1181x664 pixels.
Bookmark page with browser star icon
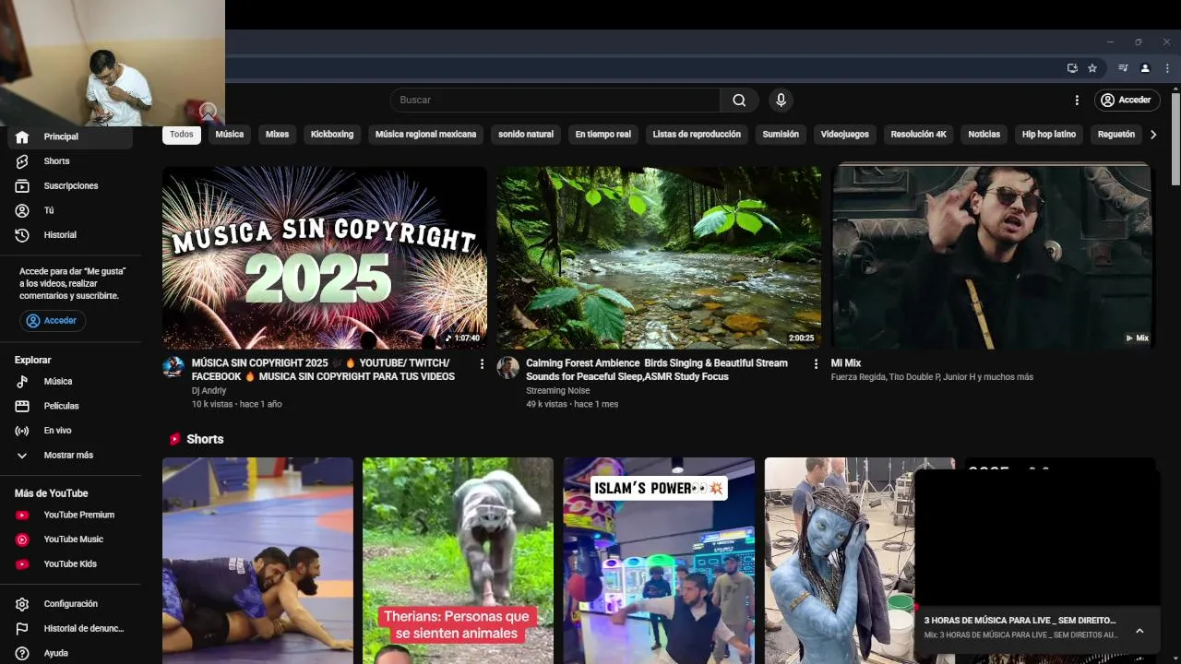(1092, 68)
